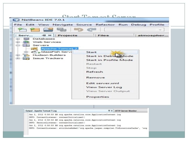Click the Servers node icon
Screen dimensions: 188x141
[26, 45]
